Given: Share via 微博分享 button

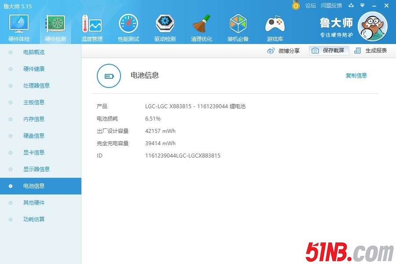Looking at the screenshot, I should coord(284,51).
